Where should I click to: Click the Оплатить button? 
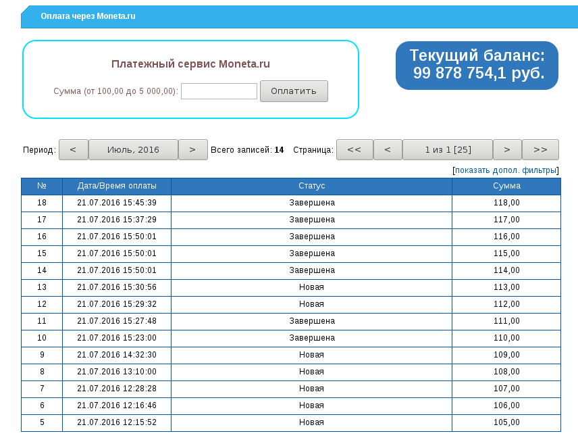click(294, 91)
